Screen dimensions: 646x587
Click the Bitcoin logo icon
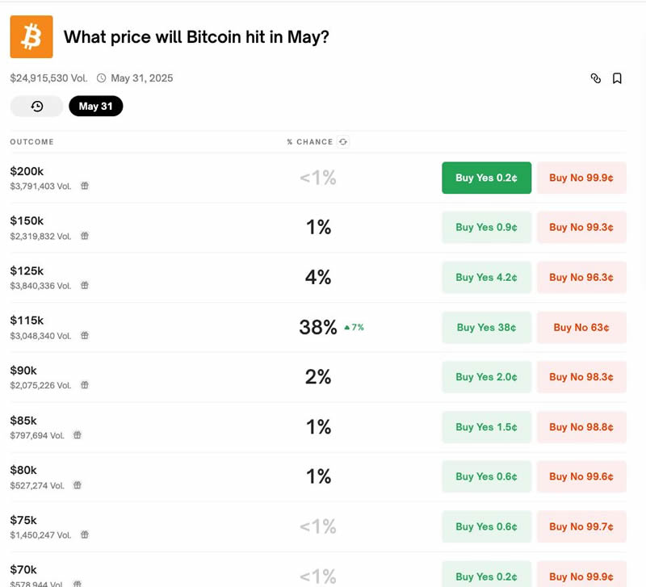[x=31, y=37]
